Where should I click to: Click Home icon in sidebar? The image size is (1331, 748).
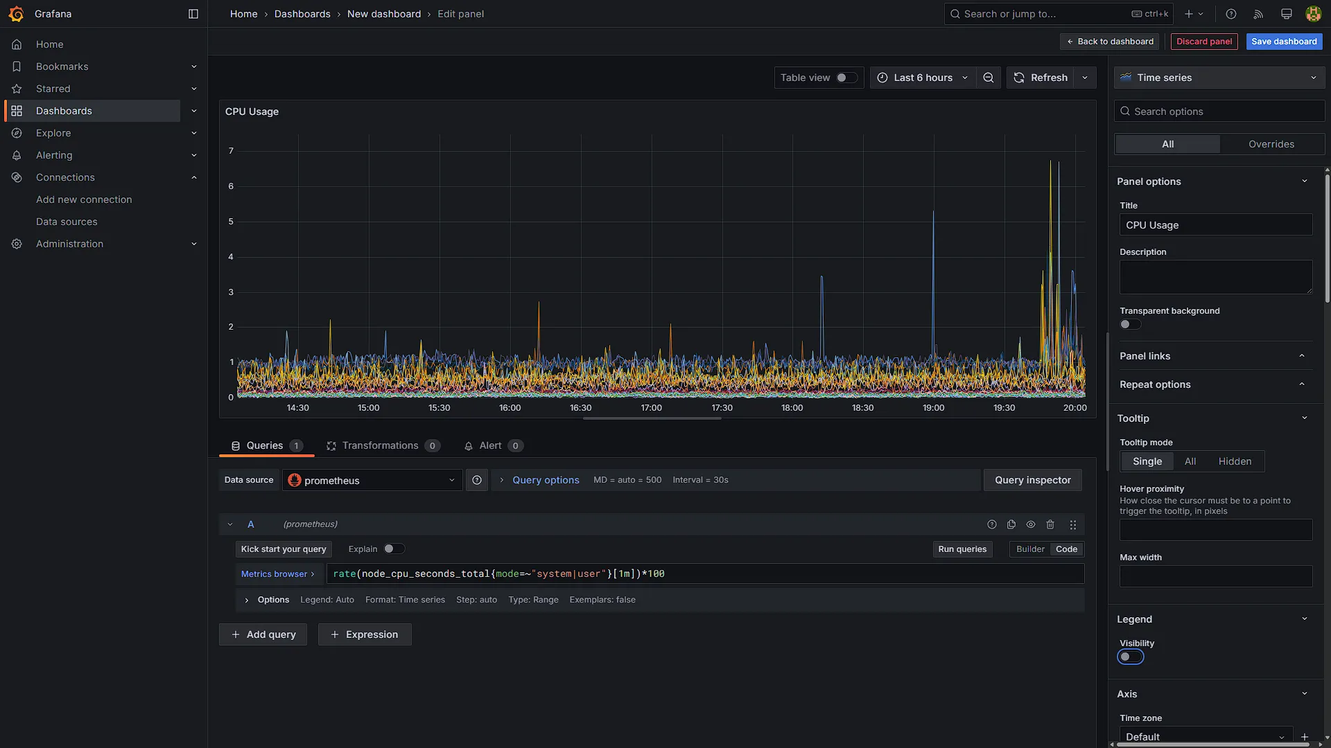(x=17, y=44)
